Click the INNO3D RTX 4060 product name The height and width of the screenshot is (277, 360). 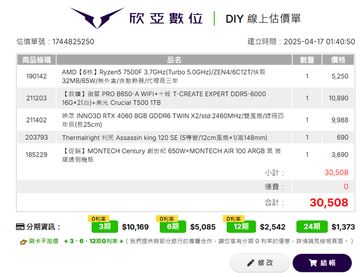pyautogui.click(x=173, y=120)
